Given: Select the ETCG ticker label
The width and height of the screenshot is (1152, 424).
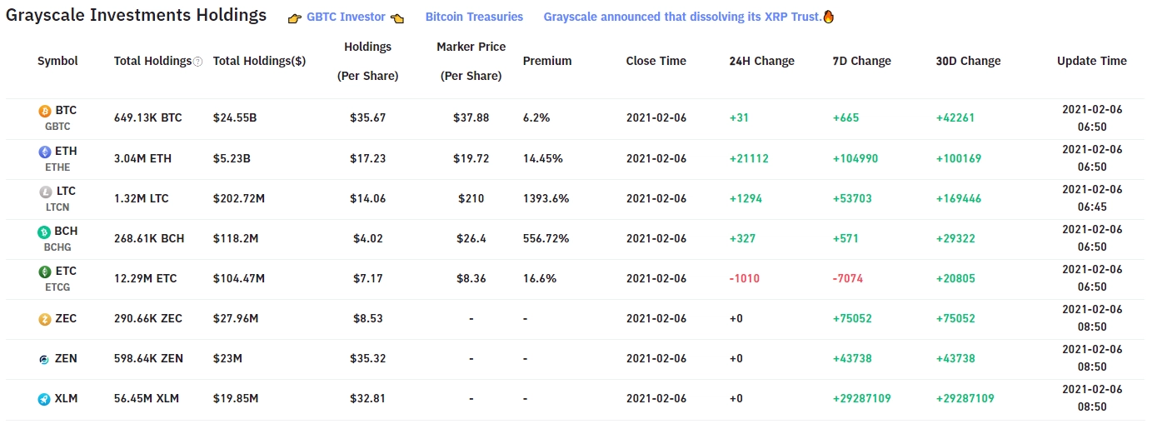Looking at the screenshot, I should coord(57,287).
